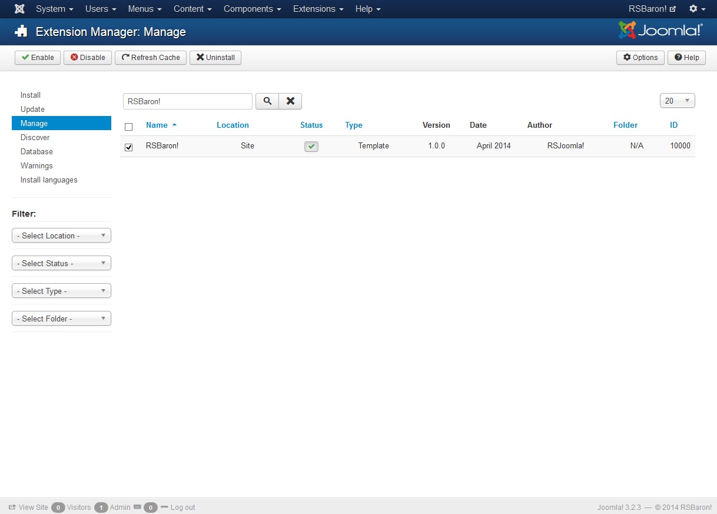Image resolution: width=717 pixels, height=514 pixels.
Task: Open the Select Location filter dropdown
Action: tap(61, 236)
